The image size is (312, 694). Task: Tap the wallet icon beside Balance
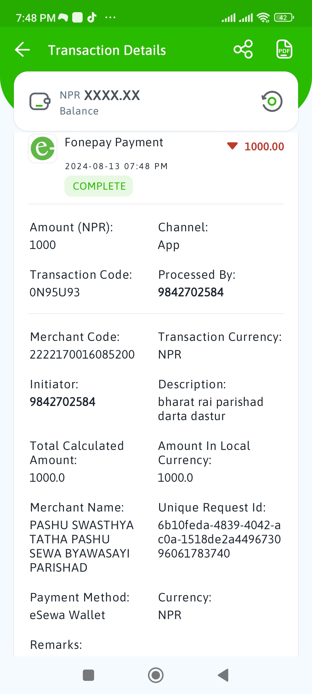point(40,101)
